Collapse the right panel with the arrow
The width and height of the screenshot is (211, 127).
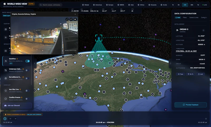point(170,63)
